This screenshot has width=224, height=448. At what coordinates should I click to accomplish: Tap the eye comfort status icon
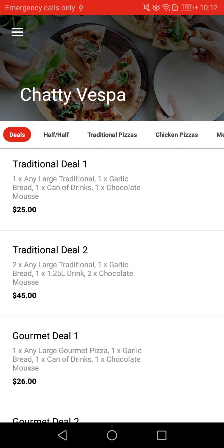[156, 7]
